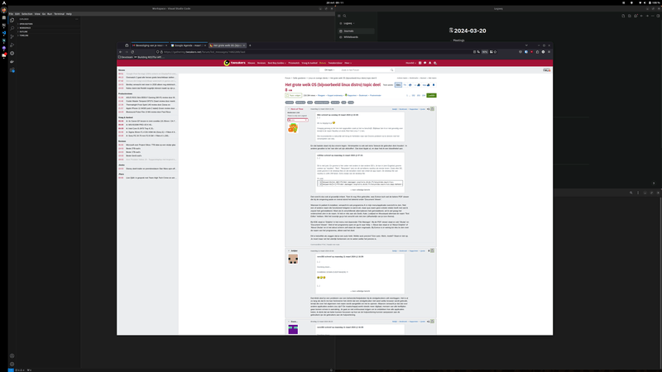Open Run and Debug in VS Code activity bar

pos(12,45)
